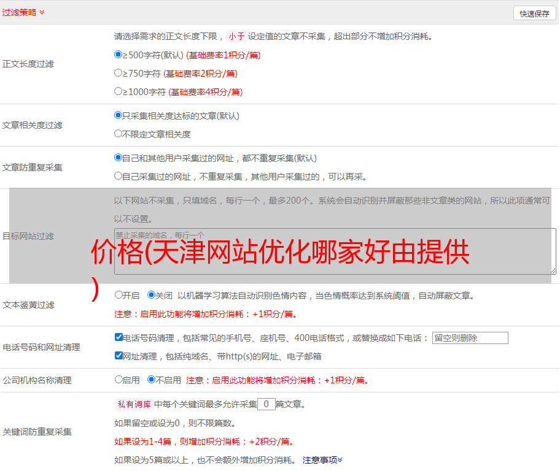The width and height of the screenshot is (560, 471).
Task: Expand the 注意事项 link
Action: [x=322, y=460]
